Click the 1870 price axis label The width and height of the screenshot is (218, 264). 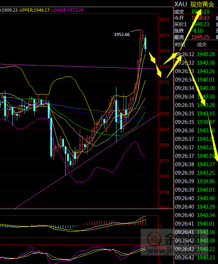[x=164, y=161]
